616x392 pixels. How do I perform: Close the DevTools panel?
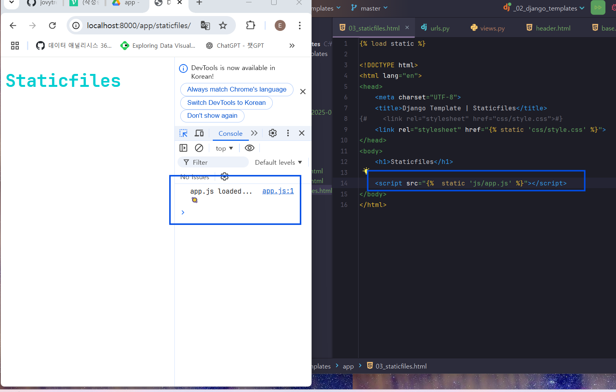(x=302, y=133)
